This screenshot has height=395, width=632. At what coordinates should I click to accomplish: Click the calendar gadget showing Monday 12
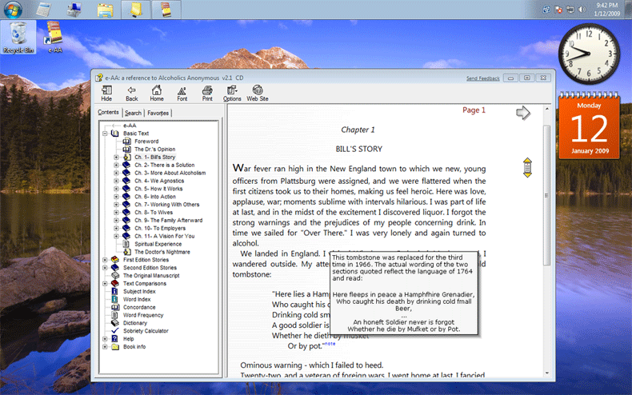[x=589, y=126]
